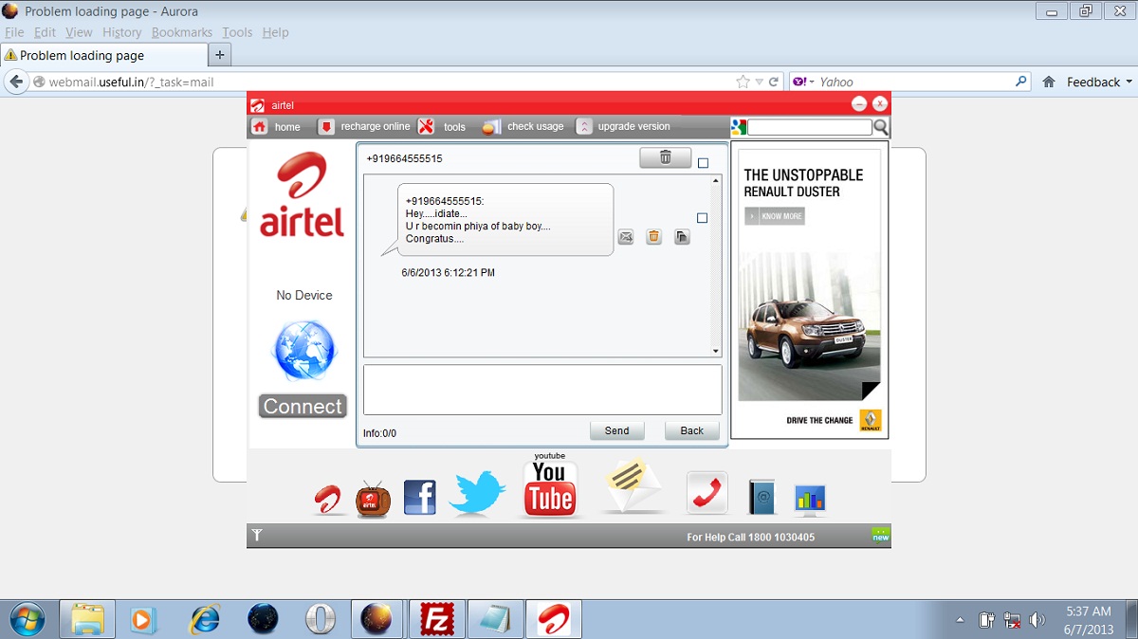1138x639 pixels.
Task: Open the History menu
Action: 121,32
